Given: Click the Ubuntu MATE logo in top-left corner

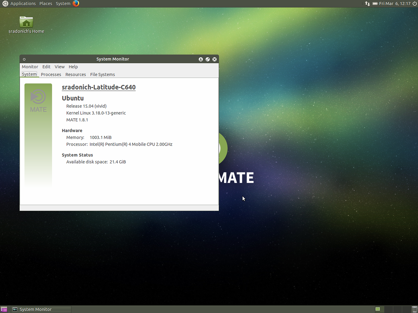Looking at the screenshot, I should [5, 3].
